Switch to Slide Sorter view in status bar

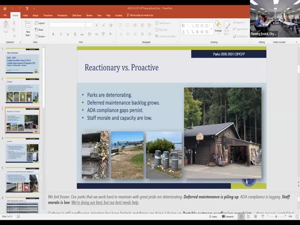pos(248,217)
